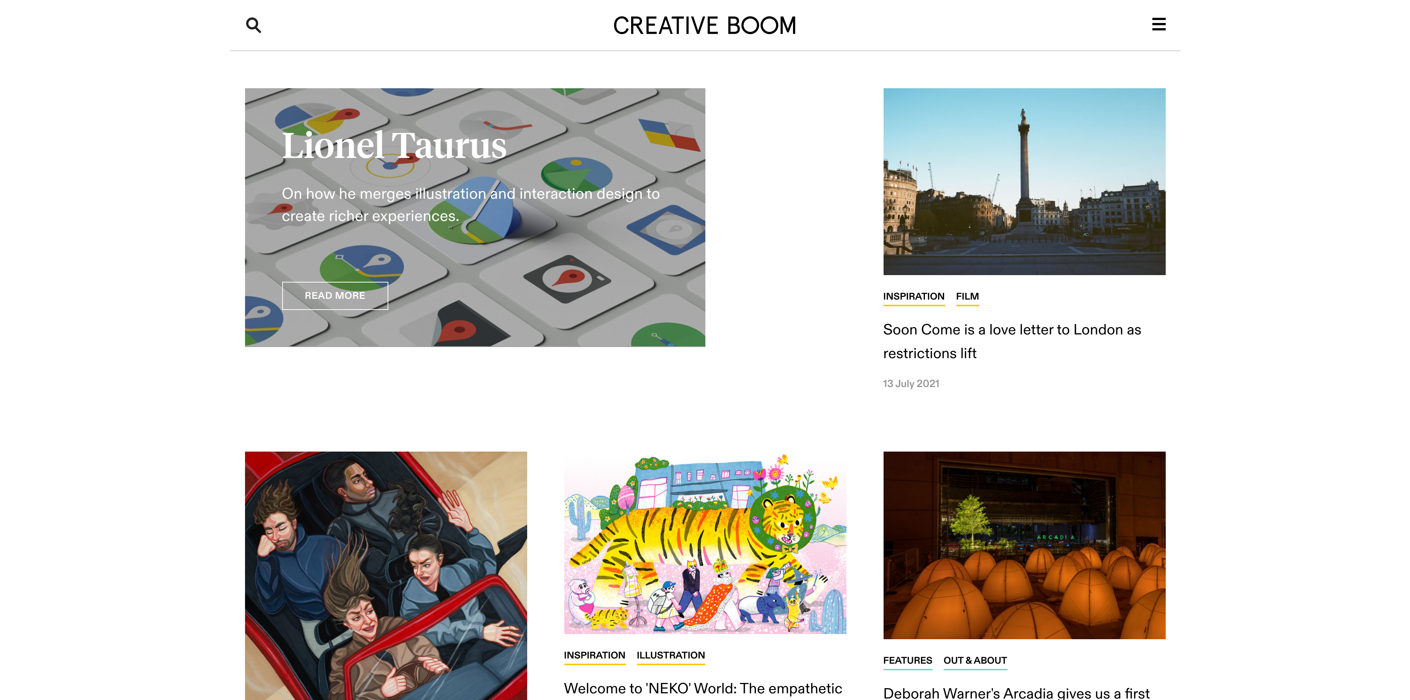This screenshot has width=1410, height=700.
Task: Open the yellow tiger illustration thumbnail
Action: [x=705, y=543]
